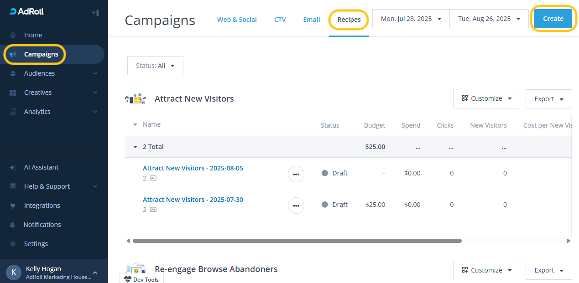Click the horizontal table scrollbar
Viewport: 579px width, 283px height.
[x=297, y=241]
